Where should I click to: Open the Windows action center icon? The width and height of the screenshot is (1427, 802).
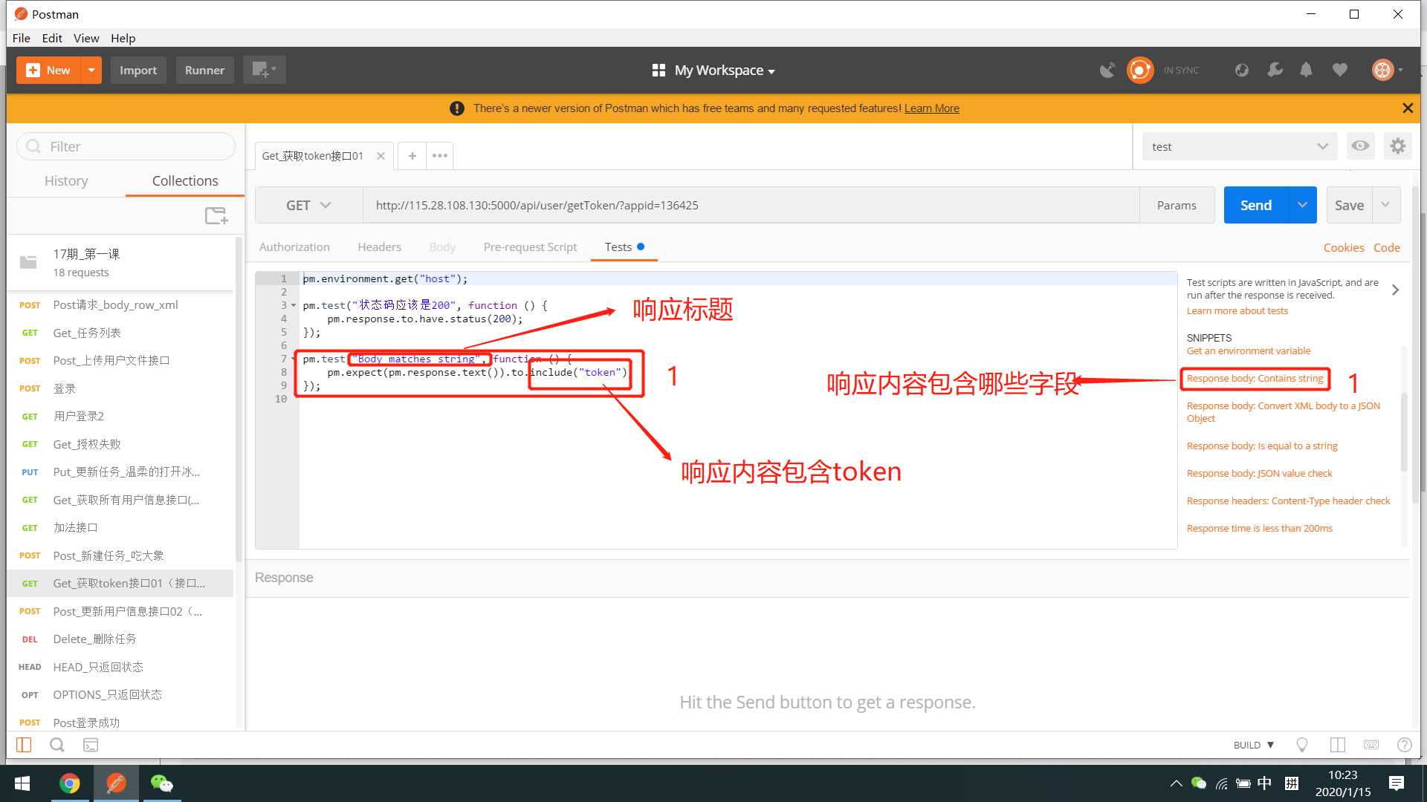point(1397,783)
